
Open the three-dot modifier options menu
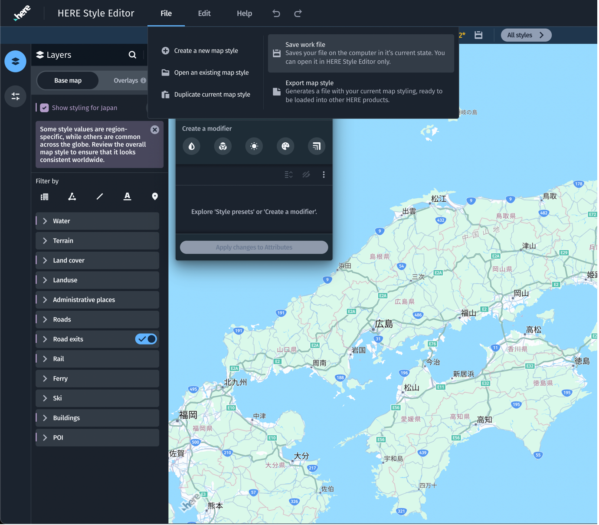324,174
